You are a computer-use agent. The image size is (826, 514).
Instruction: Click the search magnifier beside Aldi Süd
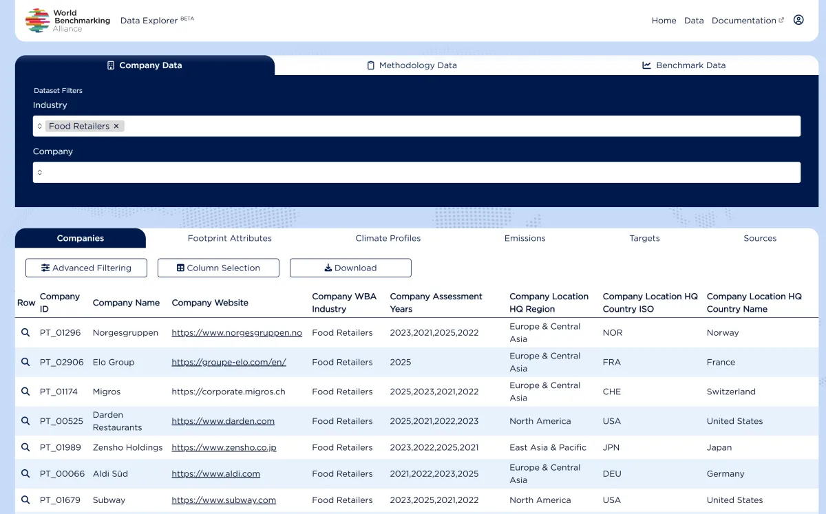[25, 473]
